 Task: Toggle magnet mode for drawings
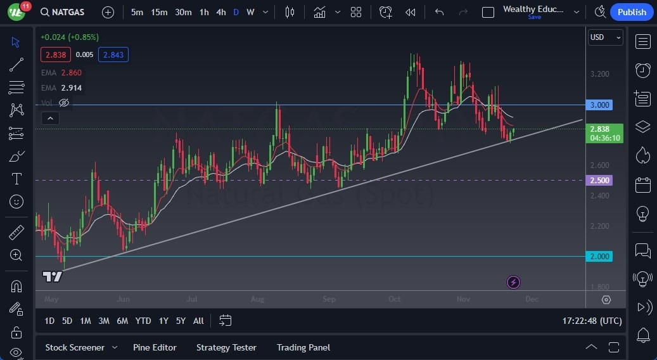click(16, 286)
